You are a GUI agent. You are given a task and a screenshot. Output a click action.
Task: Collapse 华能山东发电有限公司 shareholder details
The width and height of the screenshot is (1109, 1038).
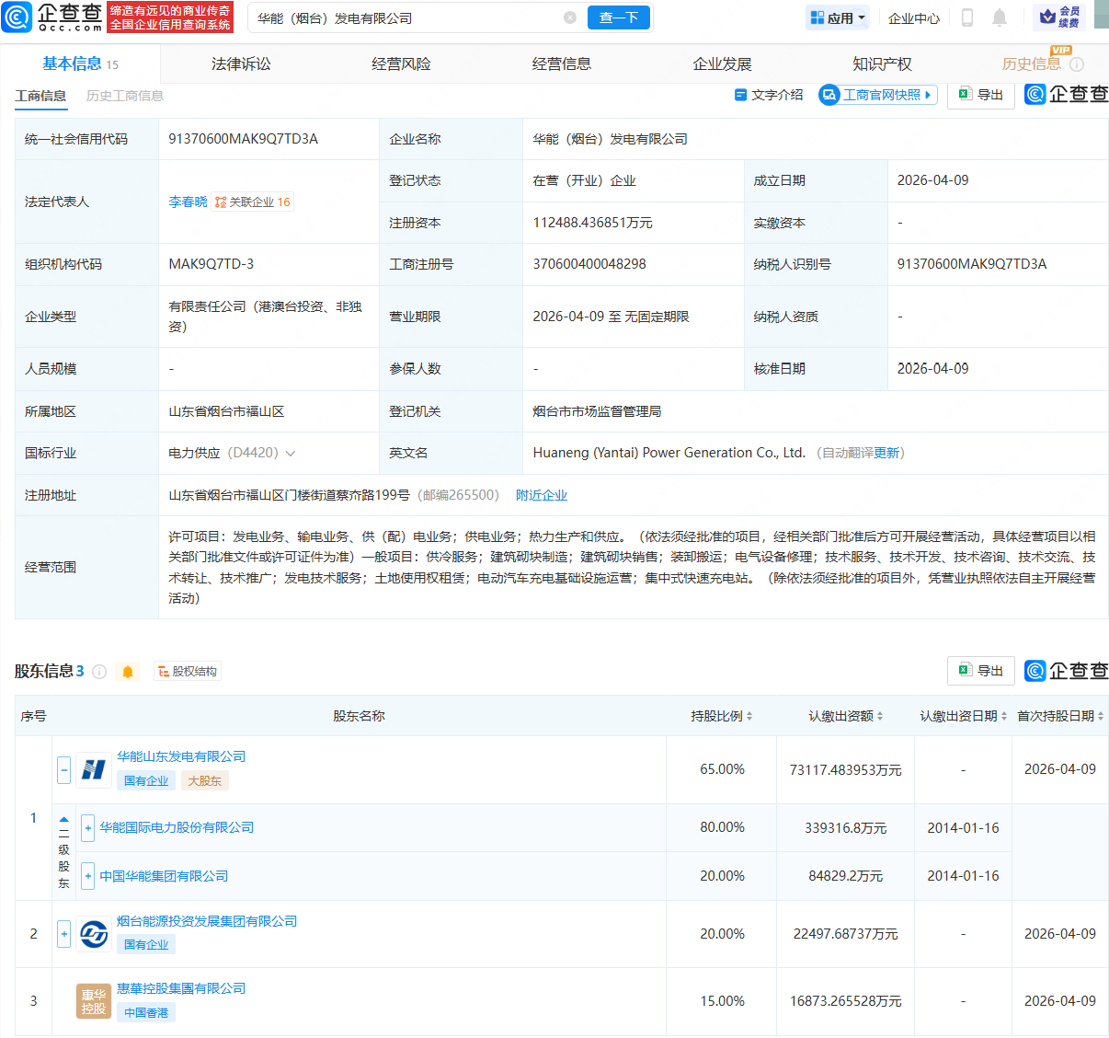coord(63,769)
